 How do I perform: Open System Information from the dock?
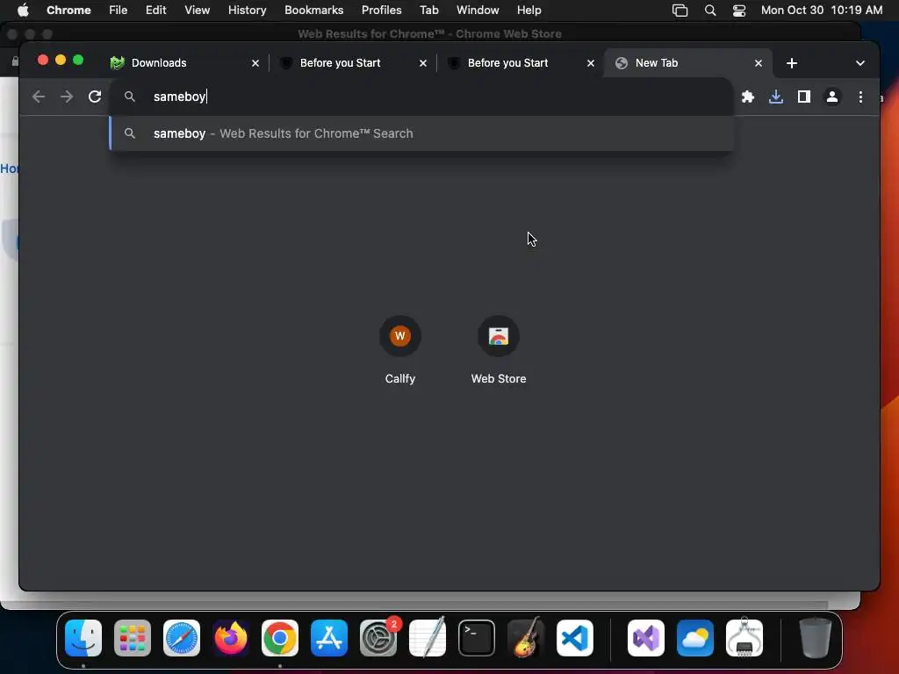[744, 638]
